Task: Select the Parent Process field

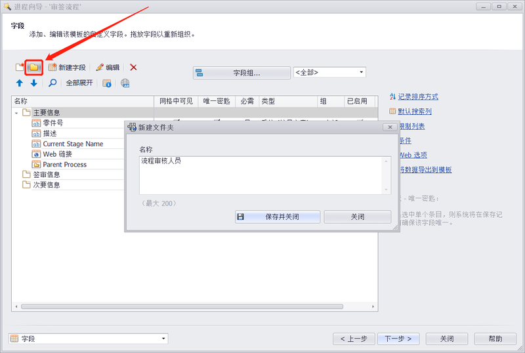Action: tap(64, 165)
